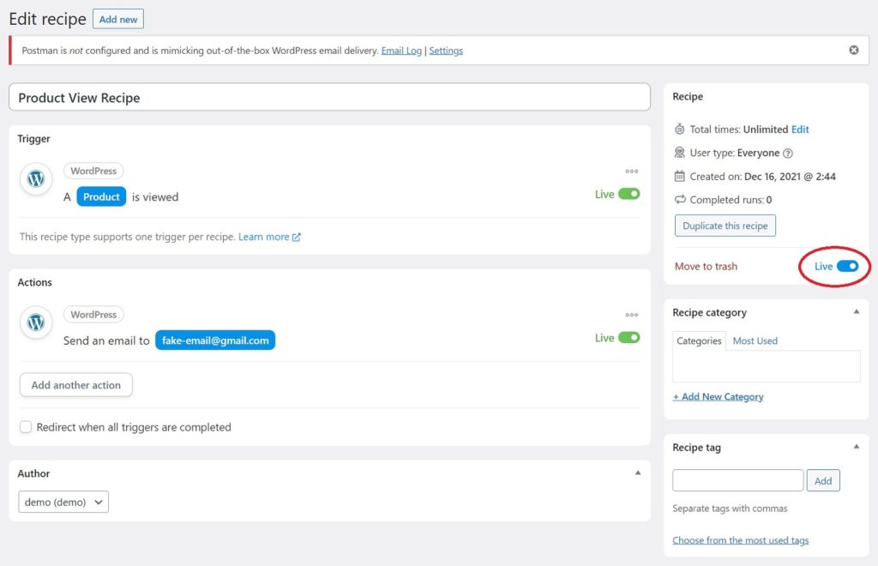Switch off the recipe's blue Live toggle

point(847,267)
